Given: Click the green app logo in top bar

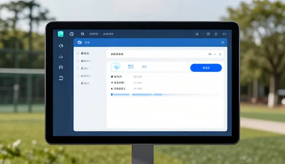Looking at the screenshot, I should (61, 34).
